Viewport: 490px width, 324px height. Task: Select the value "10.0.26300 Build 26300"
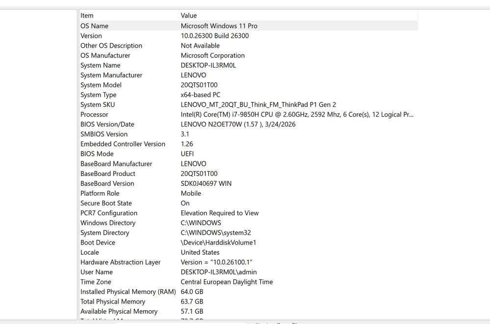pos(215,36)
